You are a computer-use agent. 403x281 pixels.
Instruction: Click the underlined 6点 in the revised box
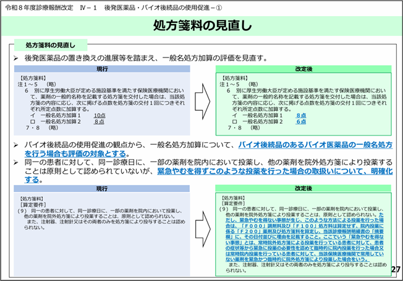click(301, 122)
